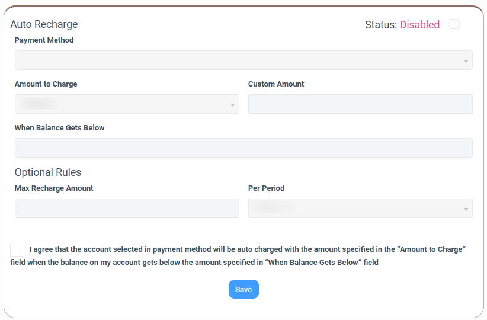Click the When Balance Gets Below field
The width and height of the screenshot is (487, 320).
click(243, 148)
